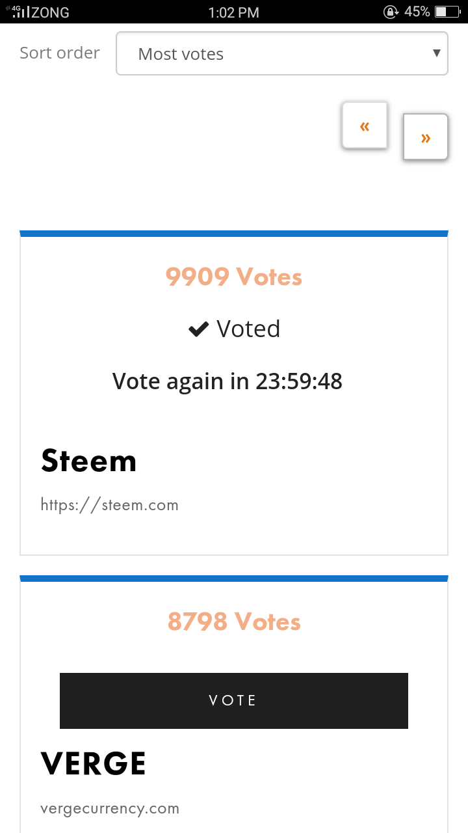
Task: Tap the 1:02 PM clock
Action: pyautogui.click(x=234, y=12)
